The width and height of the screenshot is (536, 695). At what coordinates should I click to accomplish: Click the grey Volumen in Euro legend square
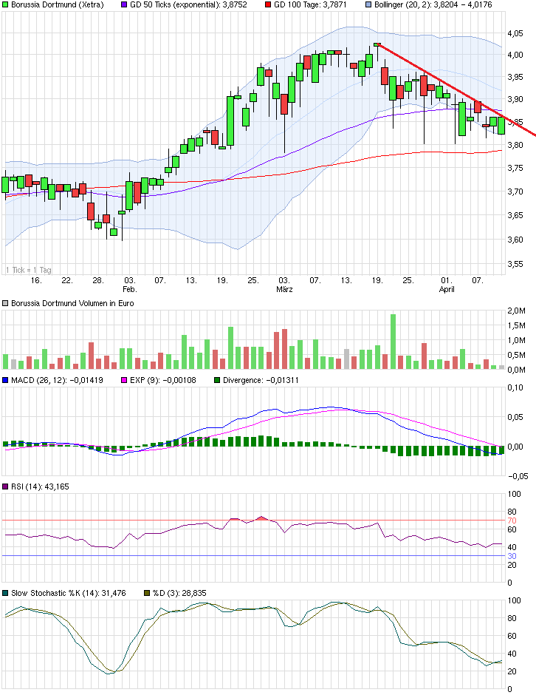5,304
